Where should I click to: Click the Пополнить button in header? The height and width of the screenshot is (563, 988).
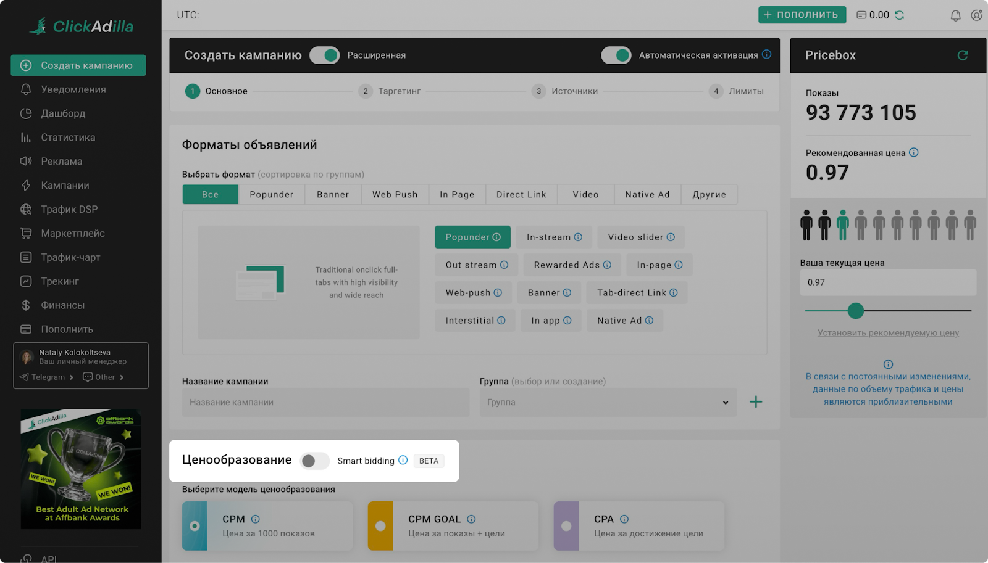pyautogui.click(x=801, y=15)
